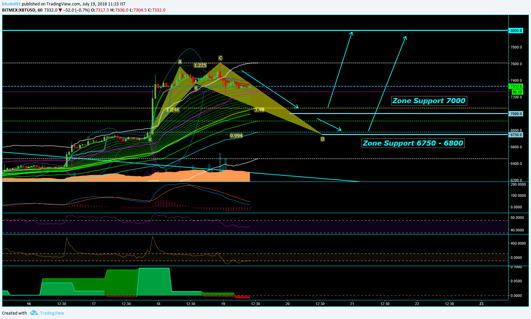531x319 pixels.
Task: Click the 6750.0 support line price label
Action: tap(516, 135)
